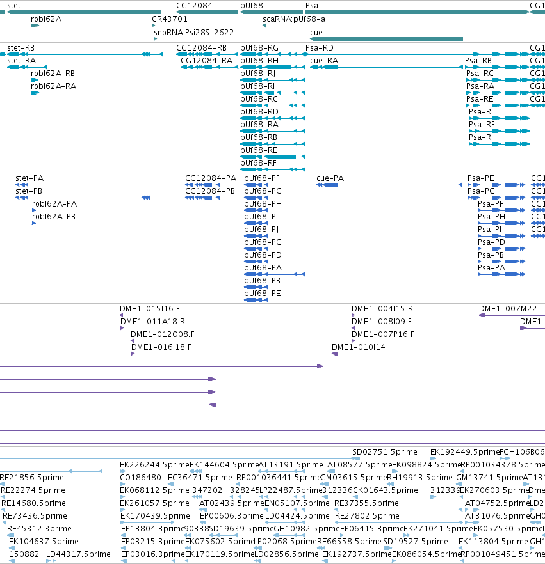The width and height of the screenshot is (545, 564).
Task: Select protein pUf68-PF
Action: 256,185
